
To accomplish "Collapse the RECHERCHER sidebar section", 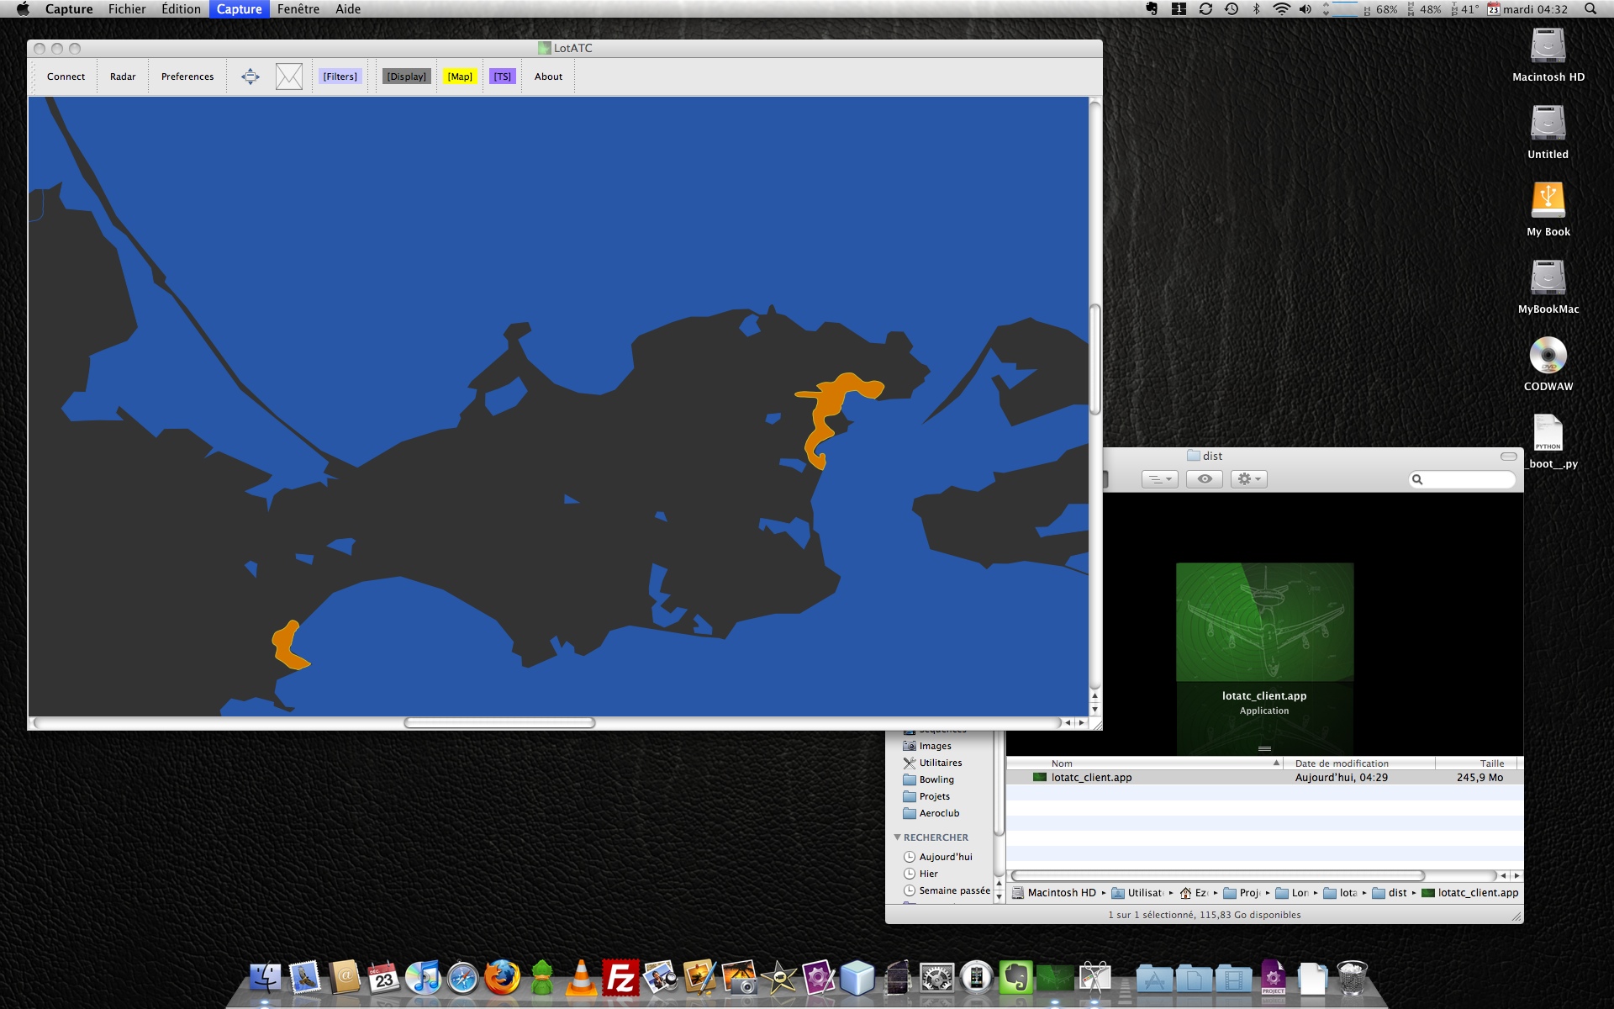I will (898, 837).
